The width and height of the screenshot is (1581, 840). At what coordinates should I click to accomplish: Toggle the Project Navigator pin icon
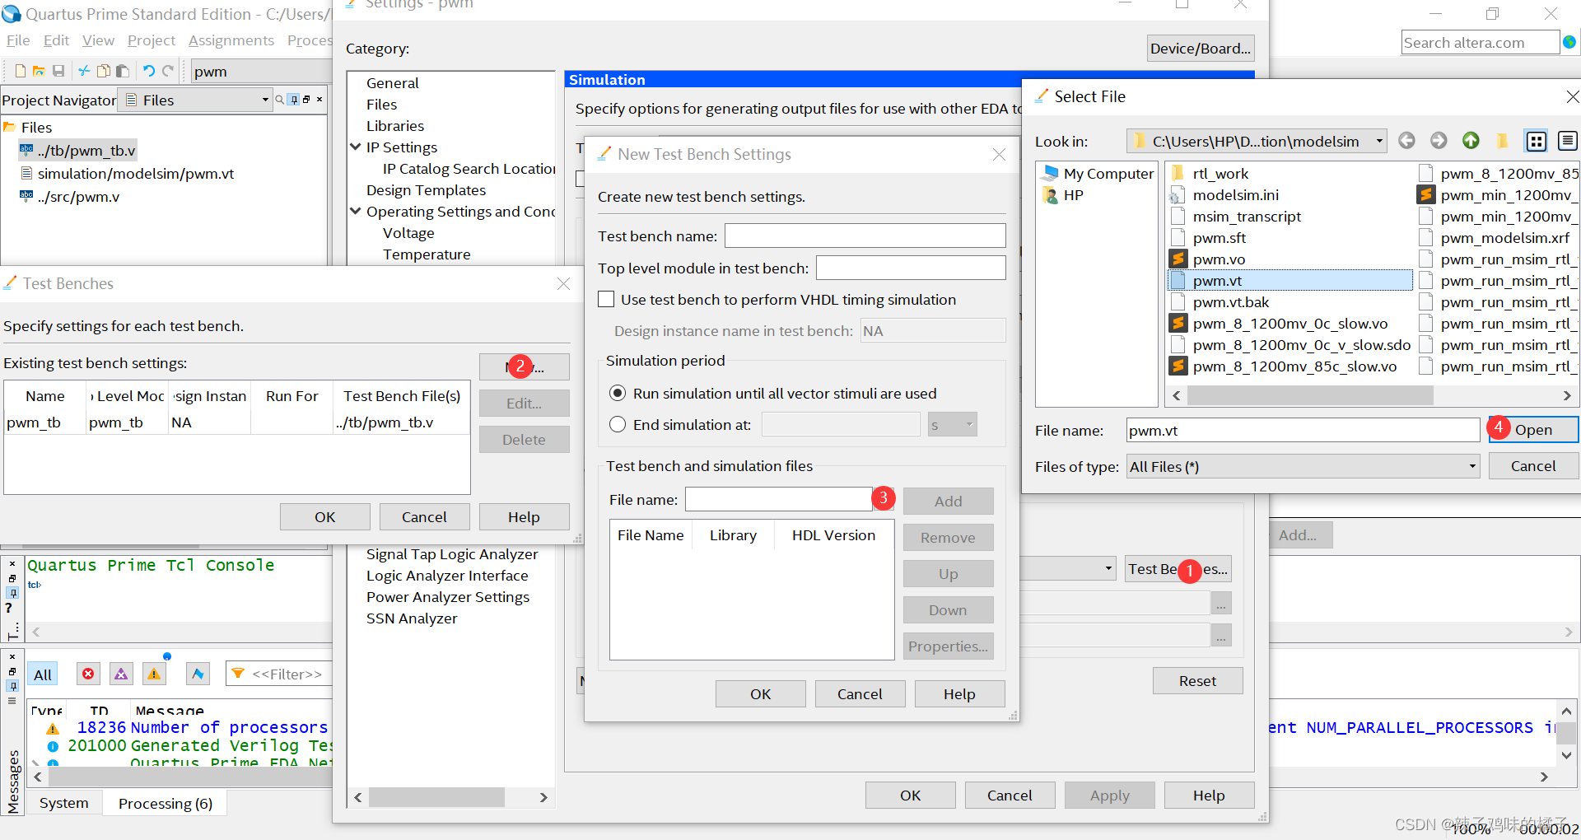point(294,100)
